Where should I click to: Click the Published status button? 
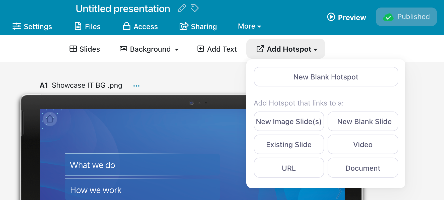(406, 17)
